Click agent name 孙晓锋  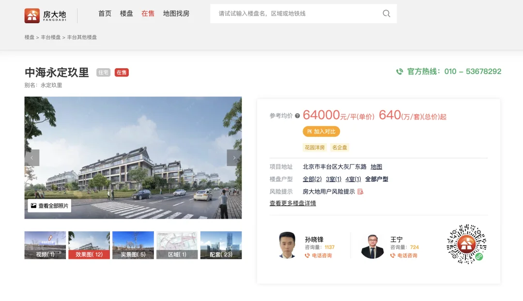coord(314,240)
